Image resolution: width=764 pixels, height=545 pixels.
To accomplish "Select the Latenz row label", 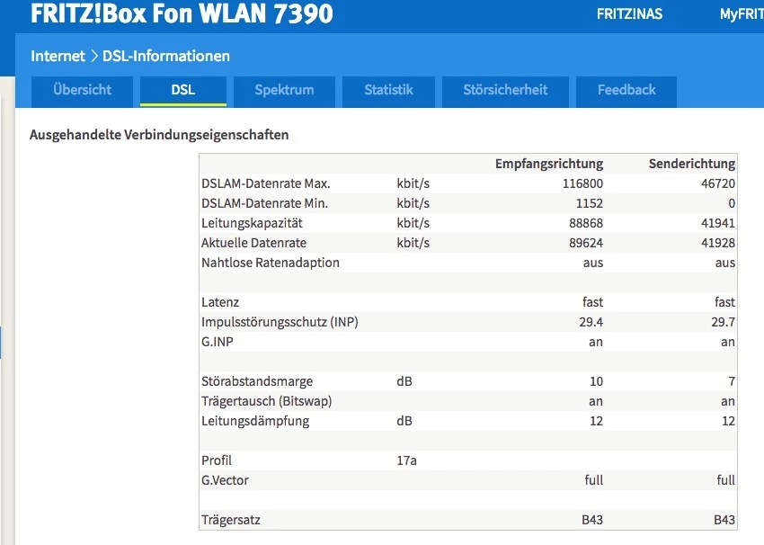I will point(220,302).
